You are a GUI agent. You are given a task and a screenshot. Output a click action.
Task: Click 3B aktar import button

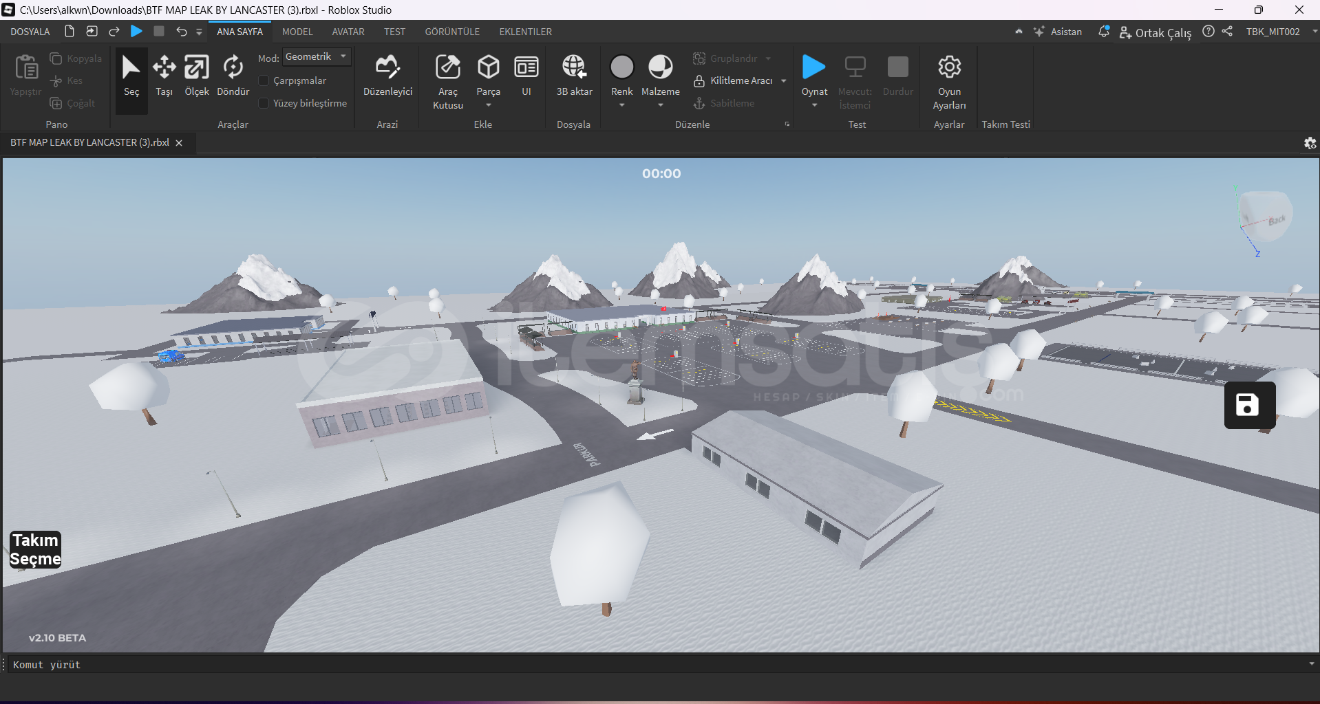click(574, 77)
